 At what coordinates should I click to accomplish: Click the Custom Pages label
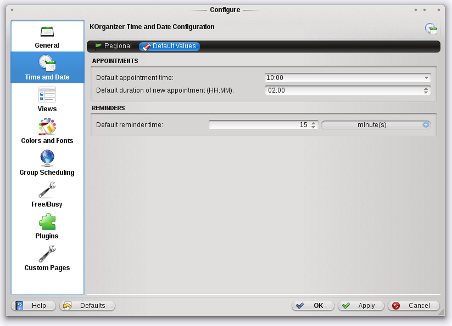[47, 268]
